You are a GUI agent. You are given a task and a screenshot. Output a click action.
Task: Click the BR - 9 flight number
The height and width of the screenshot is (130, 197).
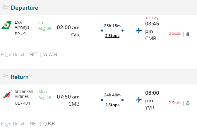(x=20, y=34)
